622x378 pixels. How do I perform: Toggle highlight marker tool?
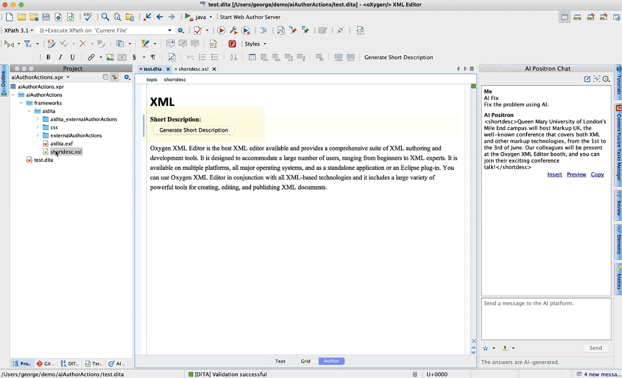145,44
